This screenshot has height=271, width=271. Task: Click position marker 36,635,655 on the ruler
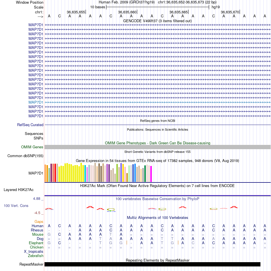76,12
